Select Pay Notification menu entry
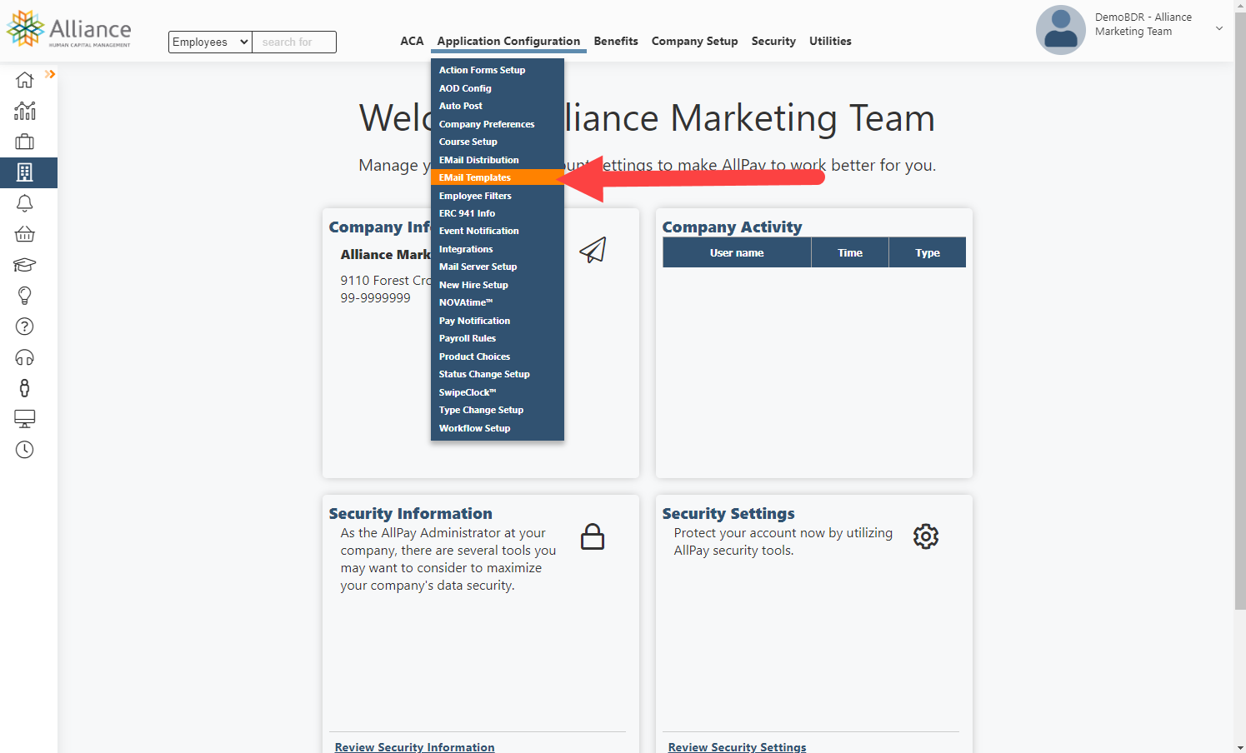Viewport: 1246px width, 753px height. pyautogui.click(x=498, y=321)
